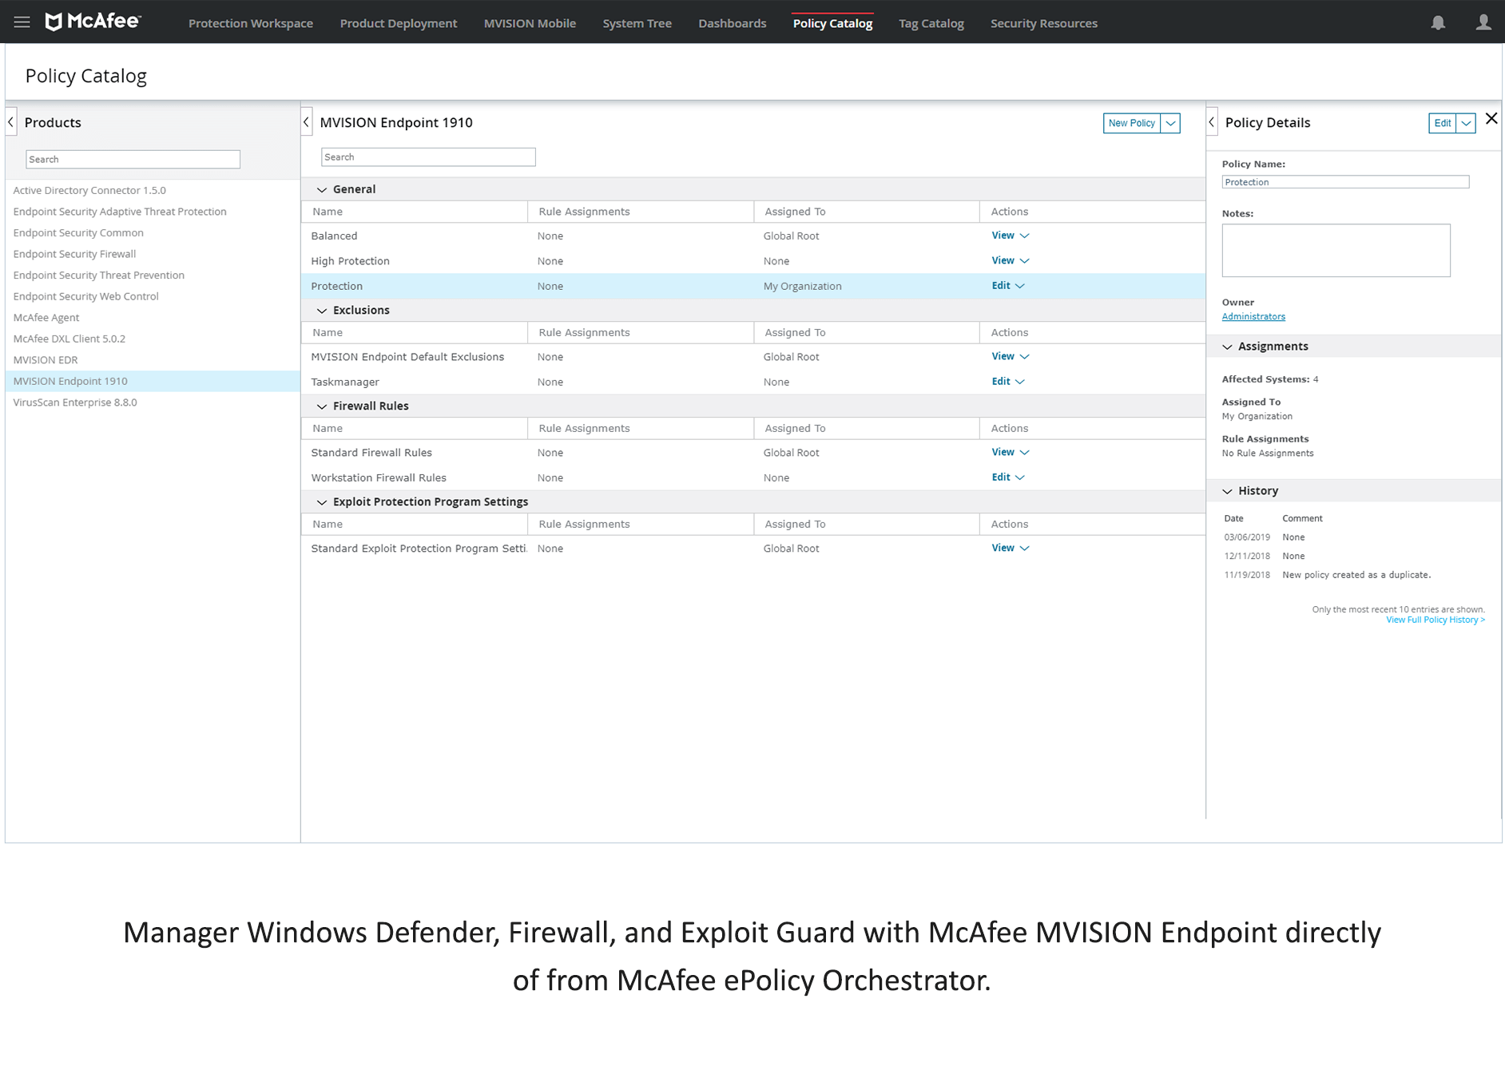1505x1074 pixels.
Task: Select Endpoint Security Adaptive Threat Protection
Action: coord(120,212)
